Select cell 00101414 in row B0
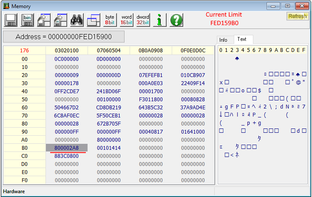Viewport: 312px width, 197px height. (109, 148)
